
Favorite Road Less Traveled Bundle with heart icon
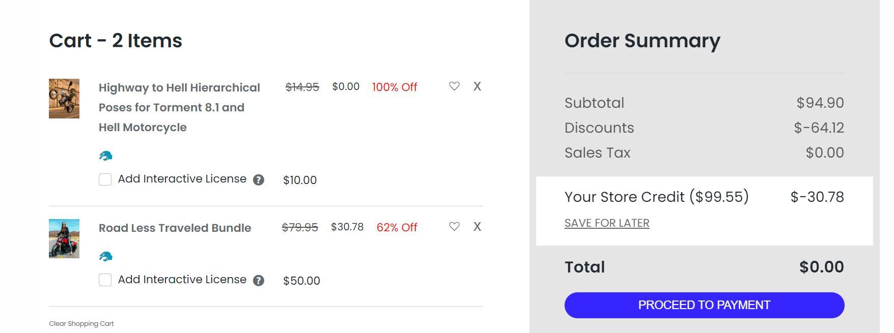point(454,227)
